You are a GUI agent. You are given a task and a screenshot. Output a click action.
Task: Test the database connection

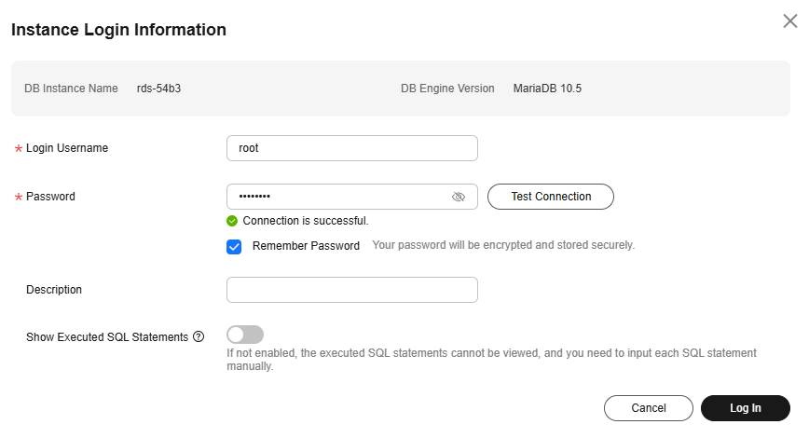551,197
